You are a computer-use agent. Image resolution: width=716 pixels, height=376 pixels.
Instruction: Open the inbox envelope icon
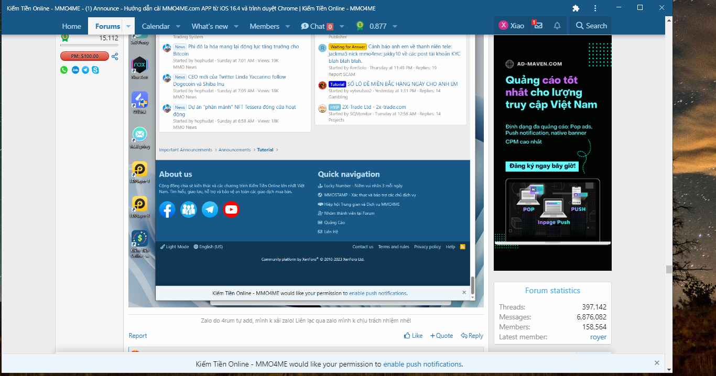[538, 26]
